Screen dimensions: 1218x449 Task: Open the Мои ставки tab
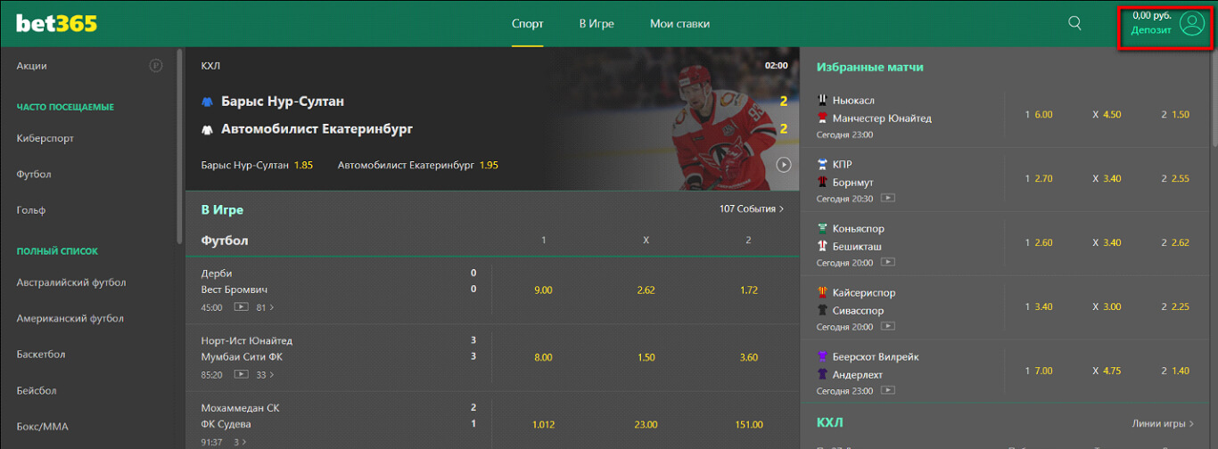(680, 24)
